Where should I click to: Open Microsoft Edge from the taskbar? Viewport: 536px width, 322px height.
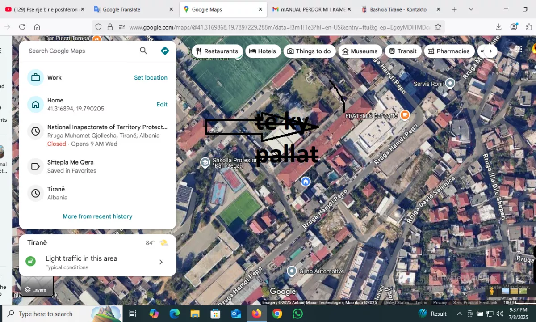click(174, 314)
